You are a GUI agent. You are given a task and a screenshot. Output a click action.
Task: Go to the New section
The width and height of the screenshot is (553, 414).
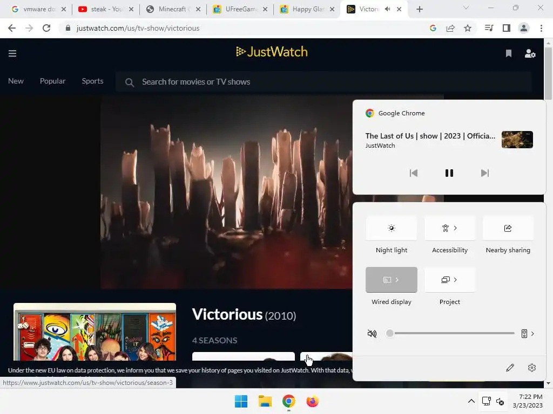(x=16, y=81)
